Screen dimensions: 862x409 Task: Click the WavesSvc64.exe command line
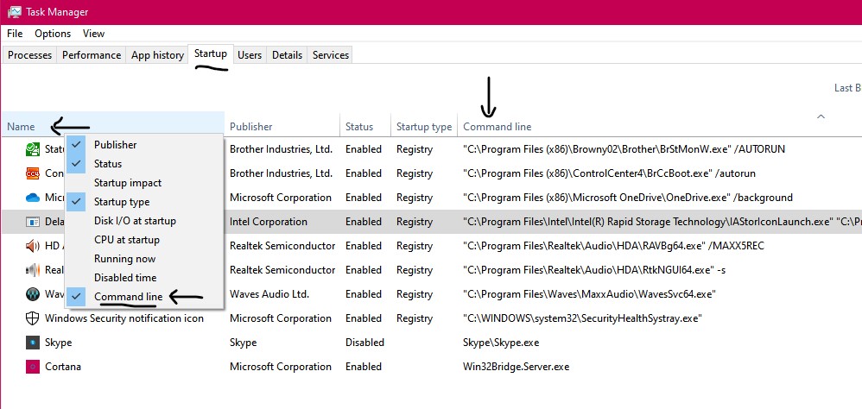coord(589,294)
